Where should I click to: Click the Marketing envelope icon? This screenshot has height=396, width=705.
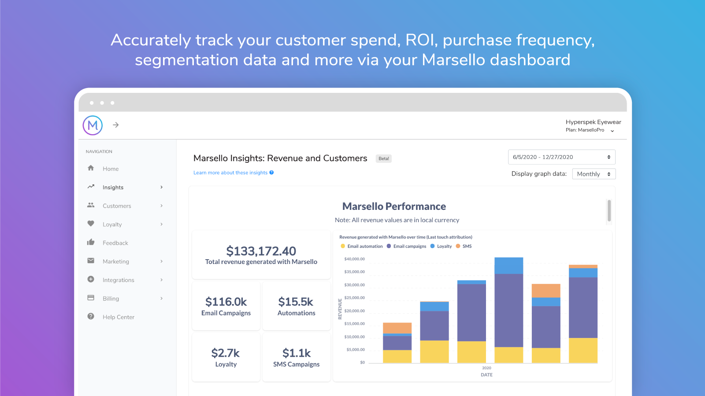click(91, 260)
